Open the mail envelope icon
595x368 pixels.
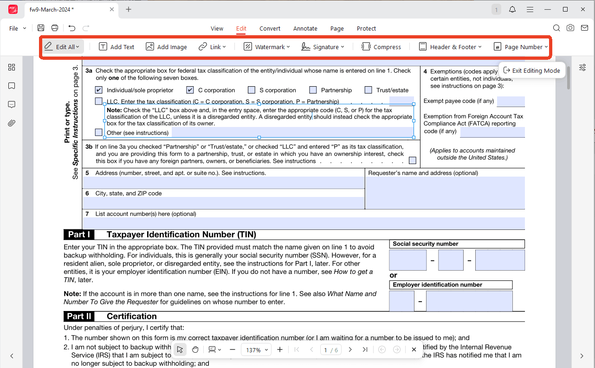(x=584, y=28)
